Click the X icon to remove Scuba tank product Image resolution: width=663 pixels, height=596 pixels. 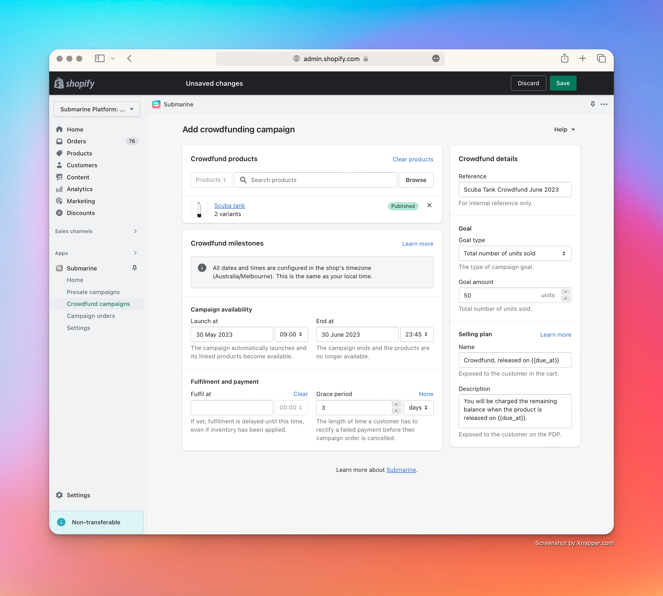(x=430, y=206)
